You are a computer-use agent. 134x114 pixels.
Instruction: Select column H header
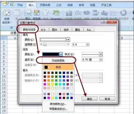pos(122,38)
